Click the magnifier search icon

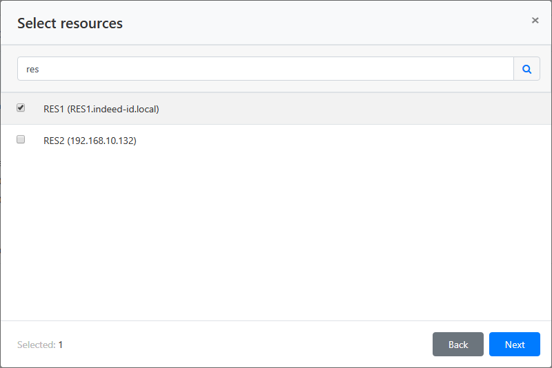click(526, 69)
